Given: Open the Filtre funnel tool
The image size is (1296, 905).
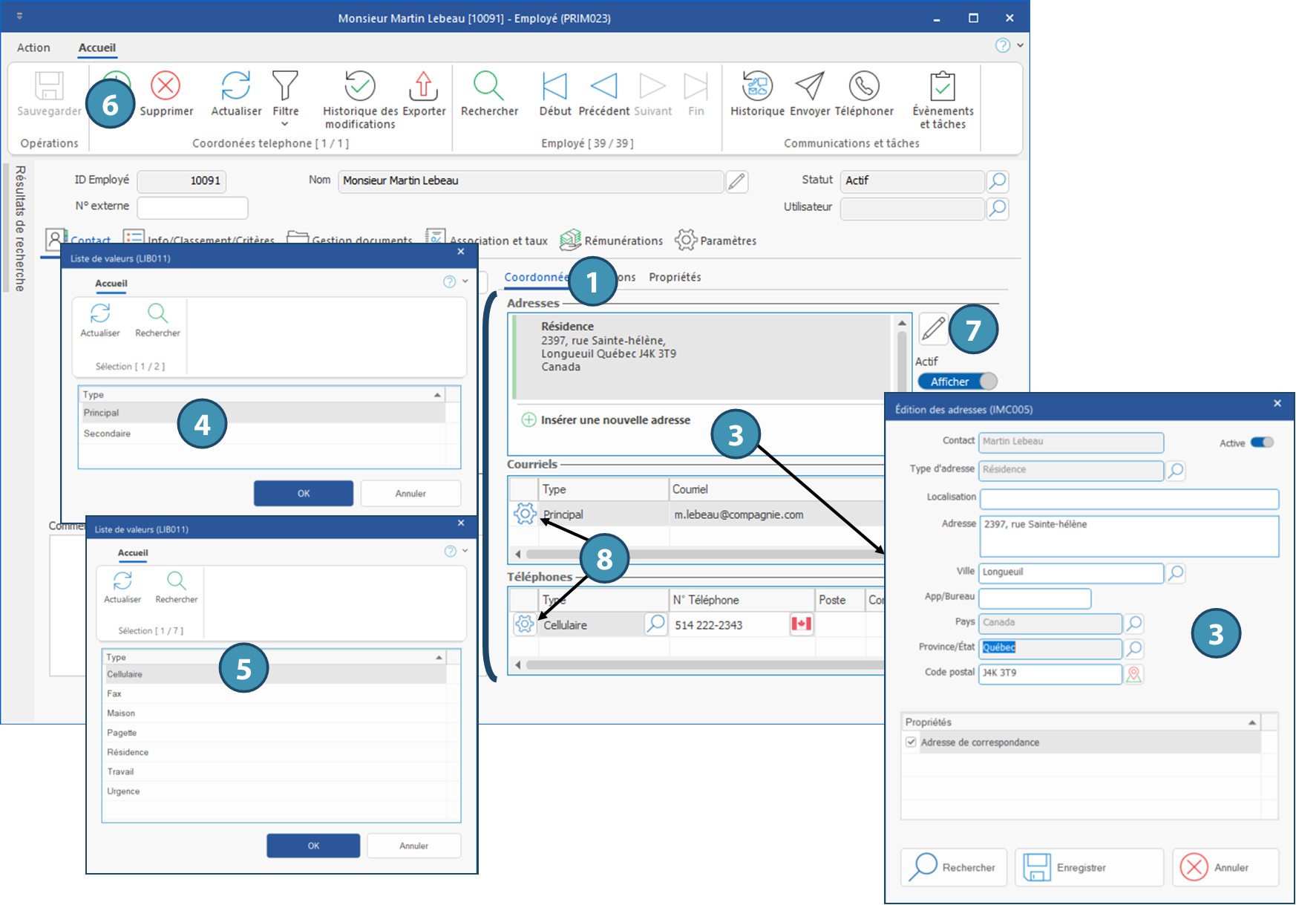Looking at the screenshot, I should pos(285,86).
